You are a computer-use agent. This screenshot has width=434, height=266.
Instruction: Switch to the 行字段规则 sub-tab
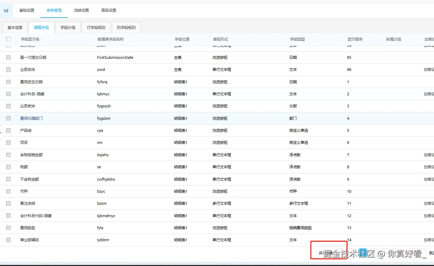(96, 28)
